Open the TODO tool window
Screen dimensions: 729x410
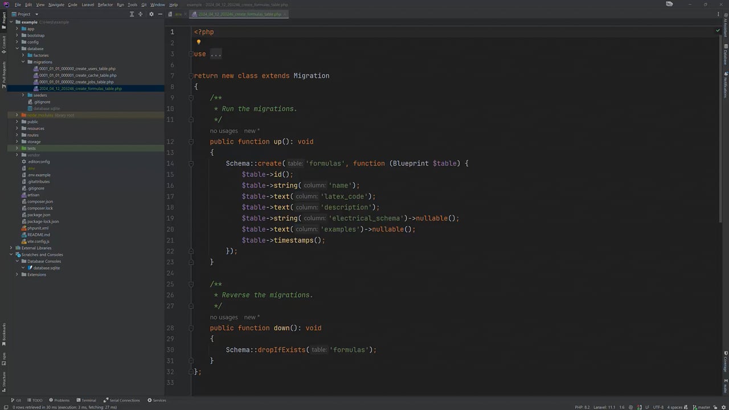[35, 400]
